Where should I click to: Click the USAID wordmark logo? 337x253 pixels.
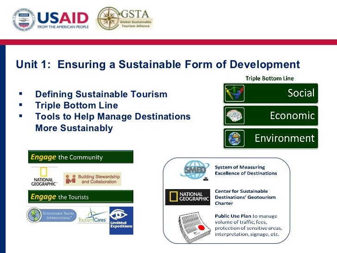pyautogui.click(x=63, y=18)
